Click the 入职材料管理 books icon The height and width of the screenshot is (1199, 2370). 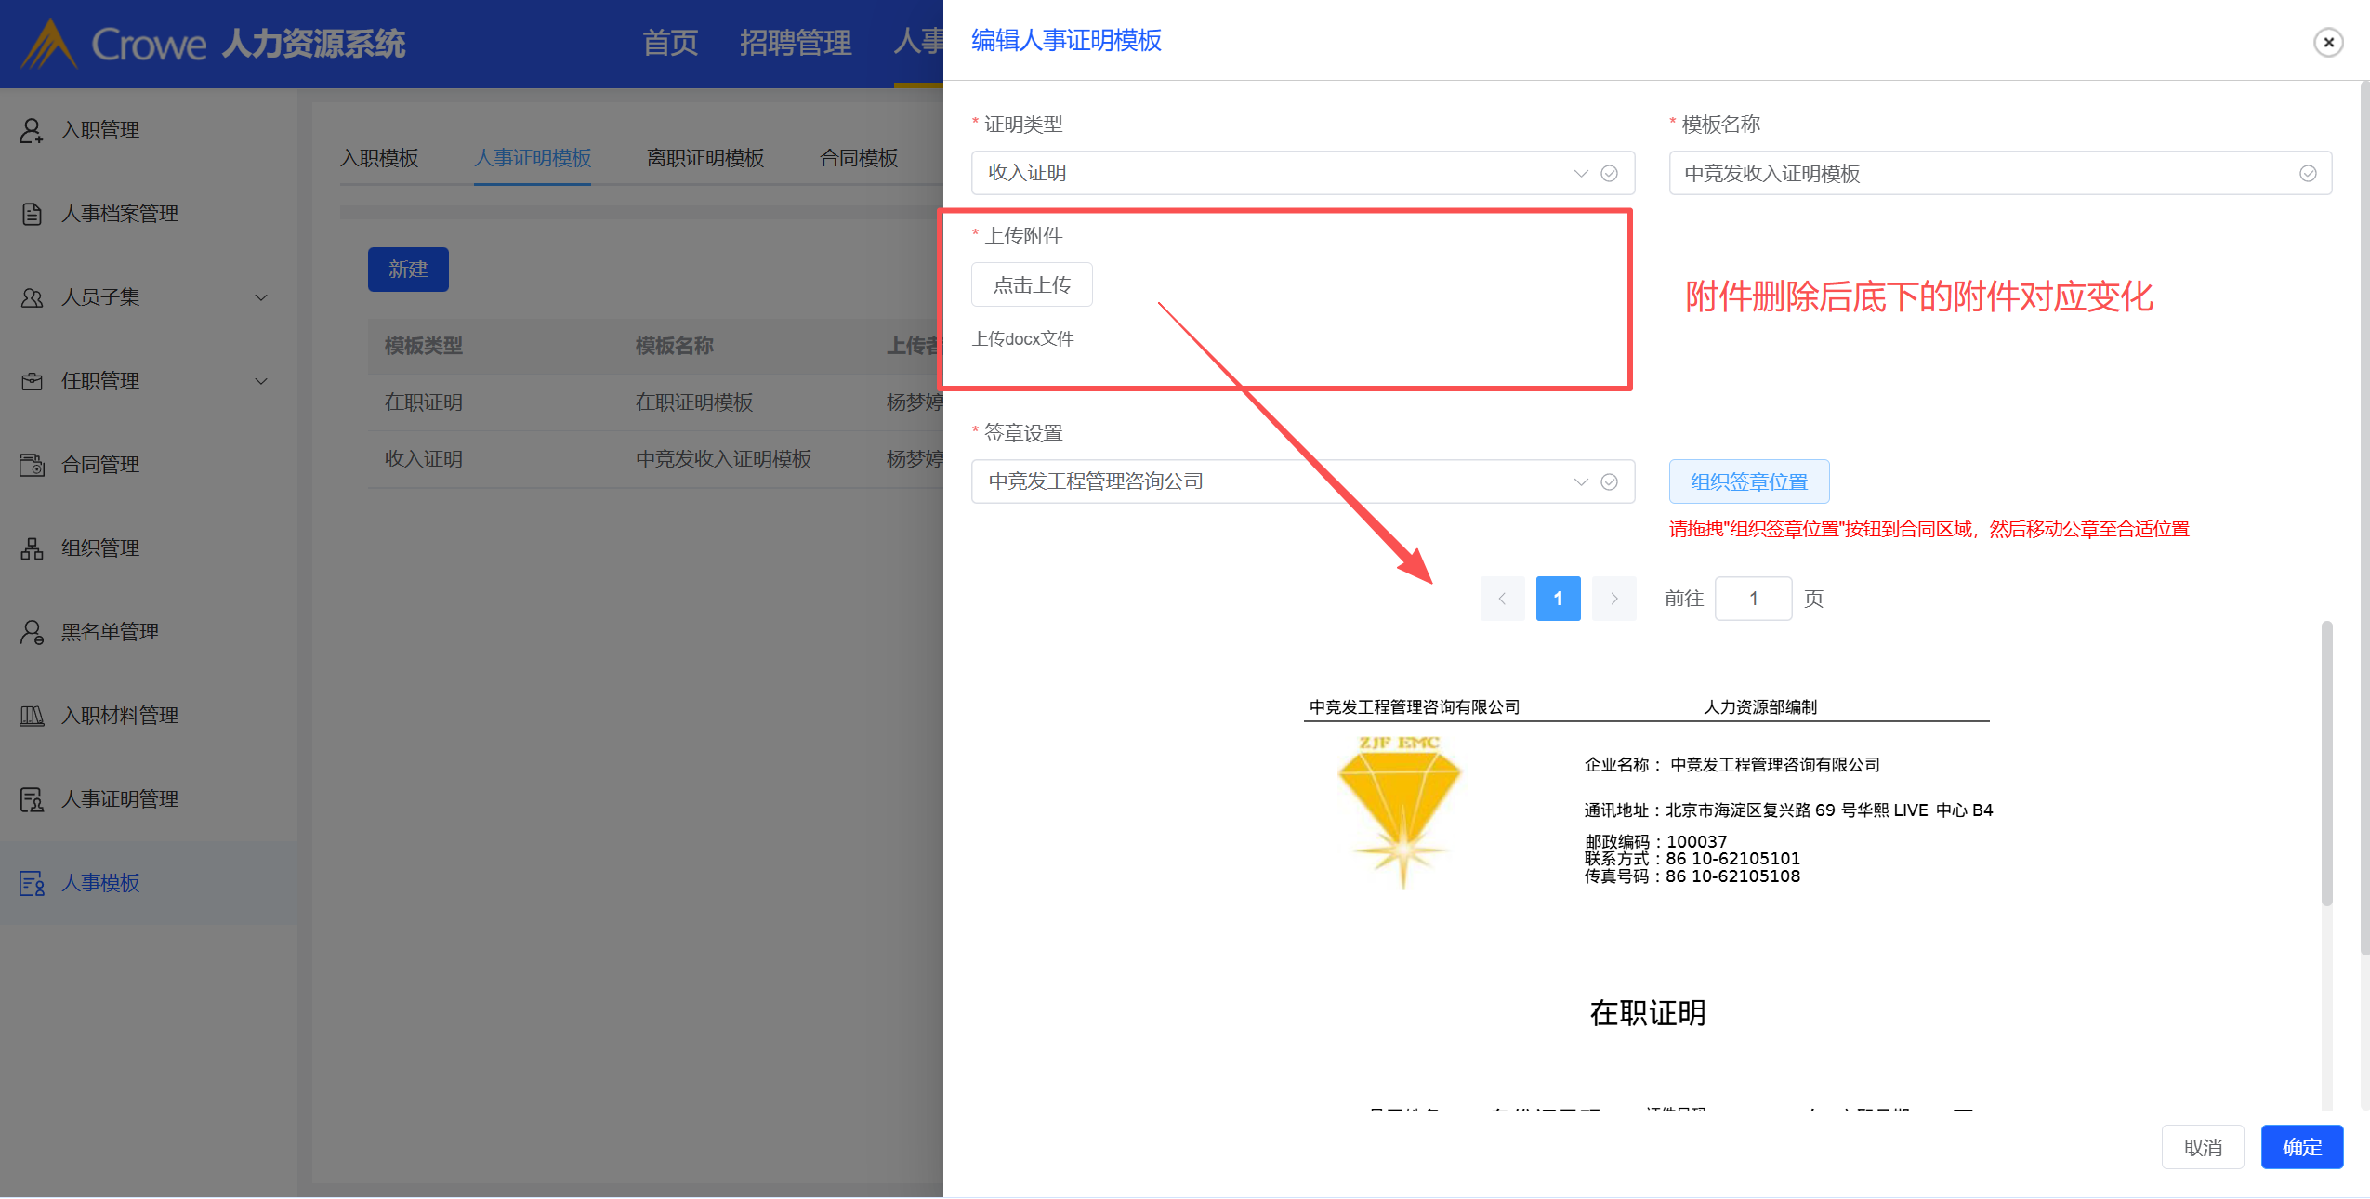[32, 716]
